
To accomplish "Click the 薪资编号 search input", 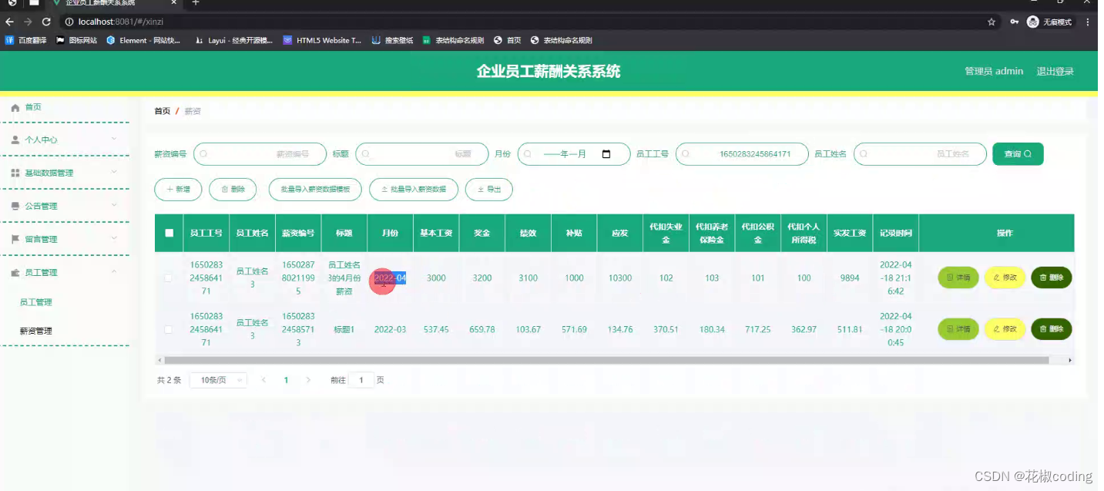I will pyautogui.click(x=260, y=154).
